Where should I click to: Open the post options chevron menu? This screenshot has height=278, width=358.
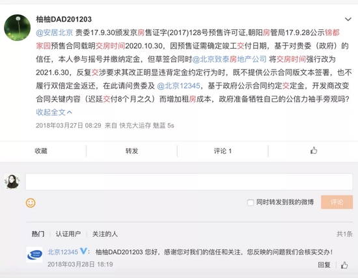348,19
